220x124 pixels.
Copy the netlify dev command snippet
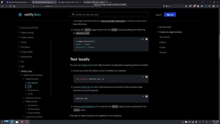click(146, 96)
